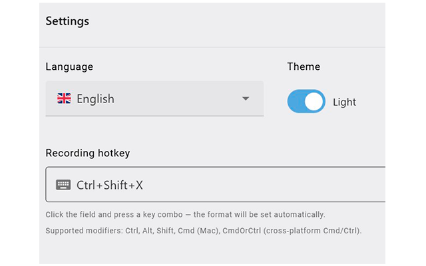Open the Language selector showing English
426x266 pixels.
(154, 99)
